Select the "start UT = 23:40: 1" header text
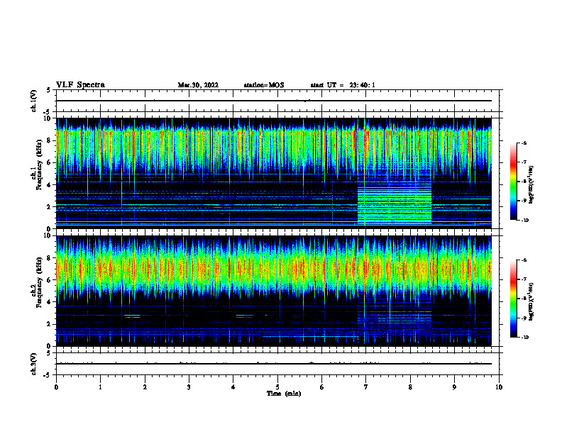The width and height of the screenshot is (562, 434). tap(343, 85)
